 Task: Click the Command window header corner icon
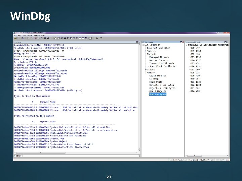137,42
